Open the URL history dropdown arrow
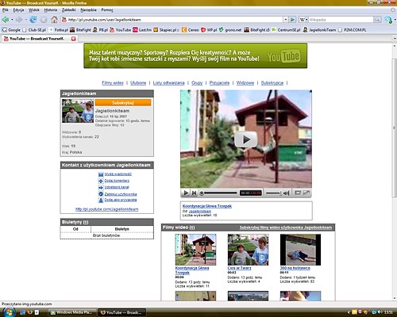The height and width of the screenshot is (317, 397). tap(285, 20)
